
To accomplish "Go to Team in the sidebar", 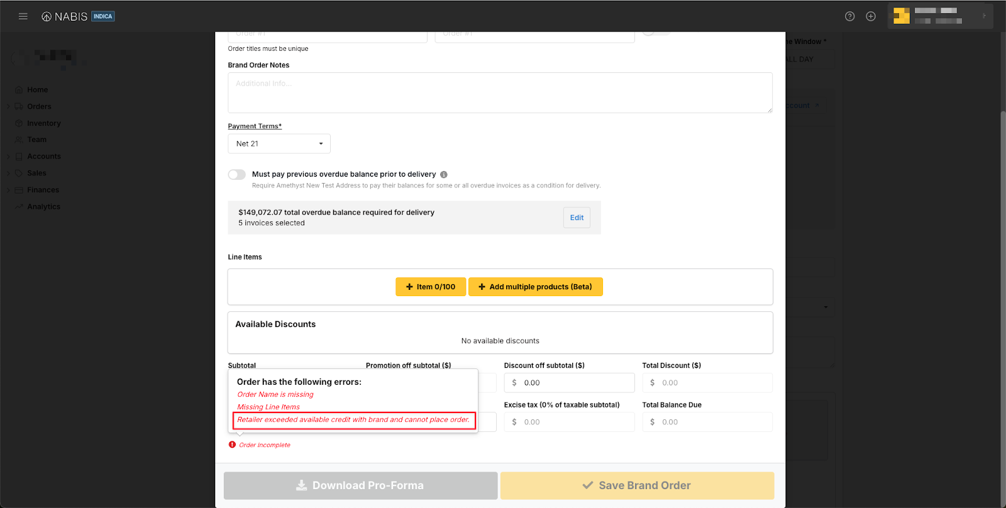I will [36, 140].
